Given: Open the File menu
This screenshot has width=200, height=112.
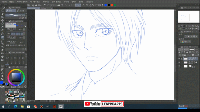Looking at the screenshot, I should tap(4, 2).
